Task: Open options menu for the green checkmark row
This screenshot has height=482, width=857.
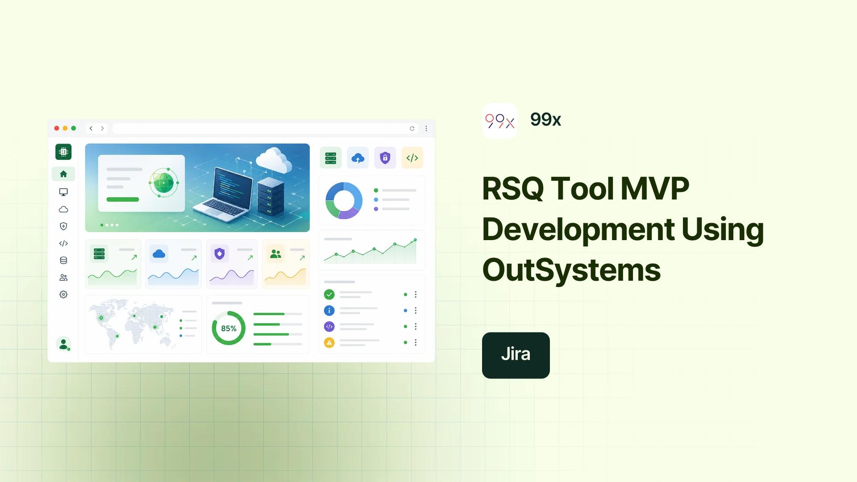Action: [416, 295]
